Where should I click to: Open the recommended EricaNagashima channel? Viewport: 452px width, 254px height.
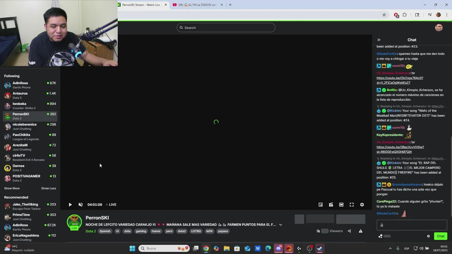coord(30,237)
